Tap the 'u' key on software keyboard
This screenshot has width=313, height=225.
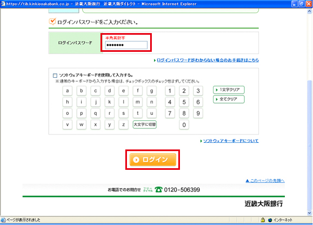tap(152, 113)
